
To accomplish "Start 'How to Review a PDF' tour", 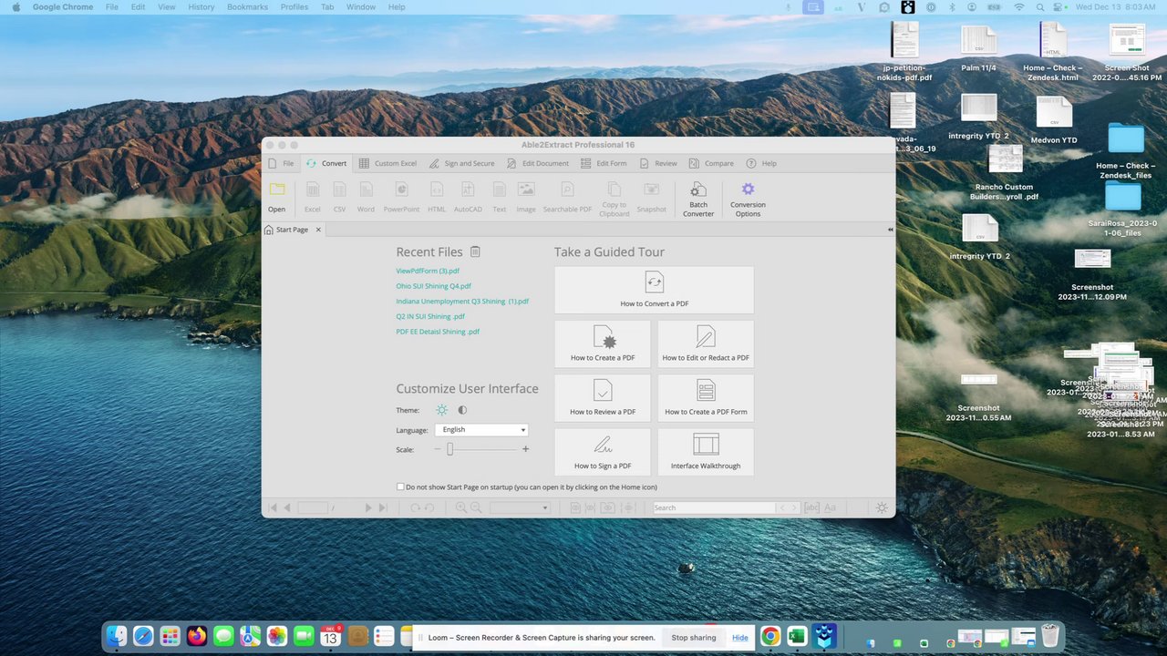I will click(x=603, y=397).
